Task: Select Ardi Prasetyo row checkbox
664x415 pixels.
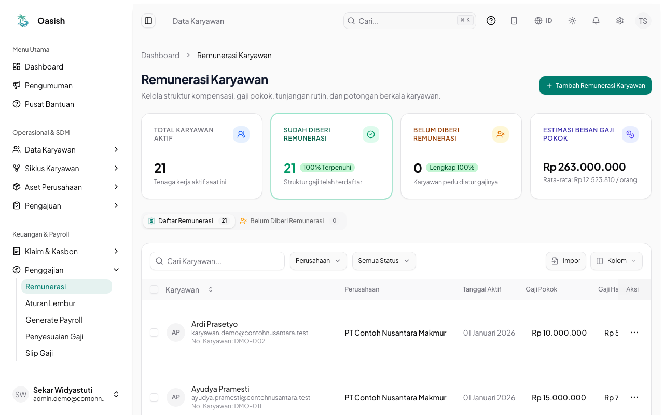Action: tap(154, 333)
